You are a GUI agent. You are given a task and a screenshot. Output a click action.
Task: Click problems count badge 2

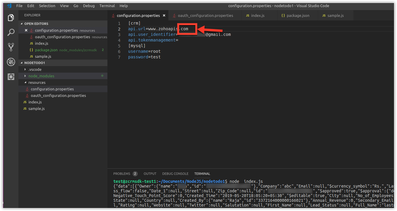coord(135,174)
